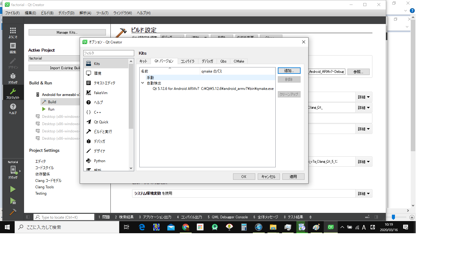Select Qt 5.12.6 for Android ARMv7 row

[x=208, y=89]
